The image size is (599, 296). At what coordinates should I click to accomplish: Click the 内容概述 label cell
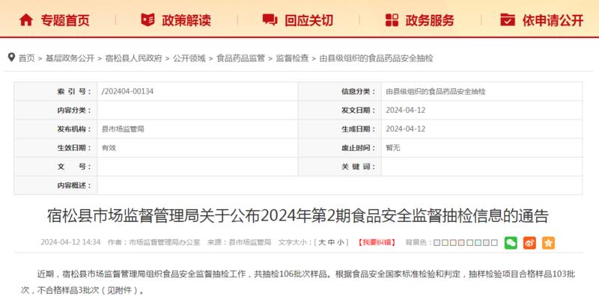[x=55, y=185]
